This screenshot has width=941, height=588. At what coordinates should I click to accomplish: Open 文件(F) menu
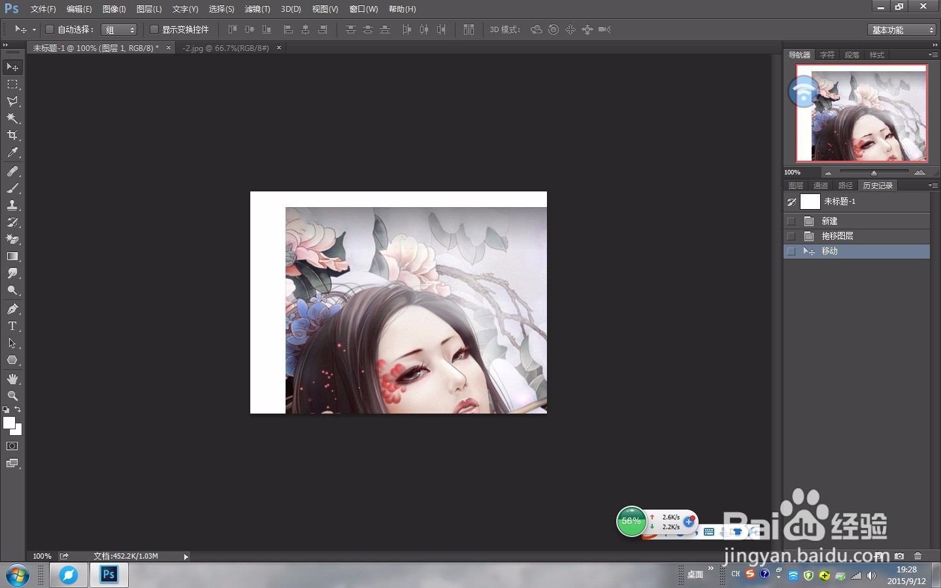pyautogui.click(x=43, y=9)
